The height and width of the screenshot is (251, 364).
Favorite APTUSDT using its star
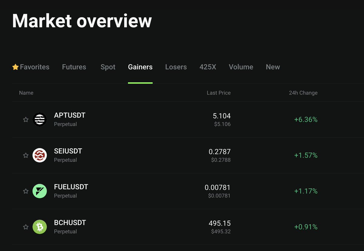26,120
